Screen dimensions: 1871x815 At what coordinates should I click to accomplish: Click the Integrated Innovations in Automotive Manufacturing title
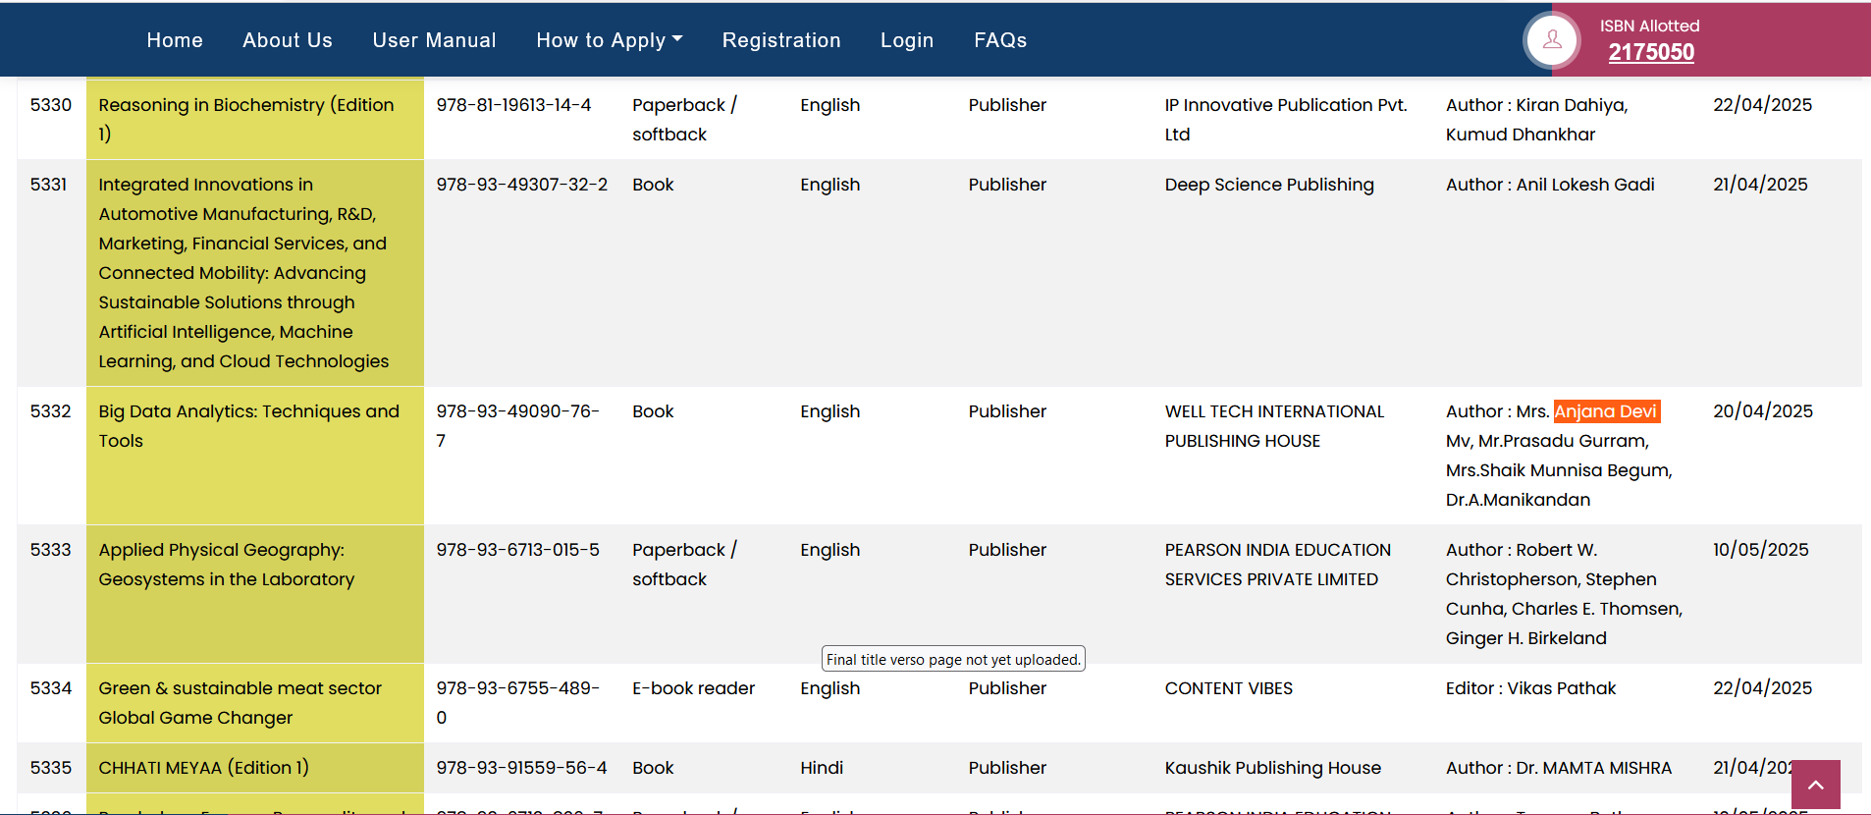pyautogui.click(x=243, y=273)
